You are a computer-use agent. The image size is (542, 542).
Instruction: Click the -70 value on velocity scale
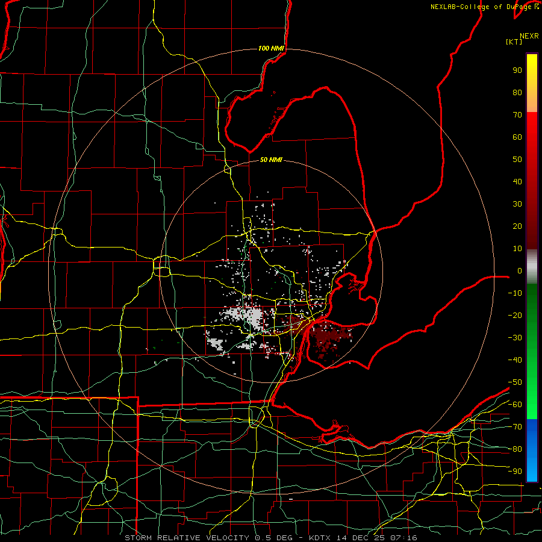(515, 426)
